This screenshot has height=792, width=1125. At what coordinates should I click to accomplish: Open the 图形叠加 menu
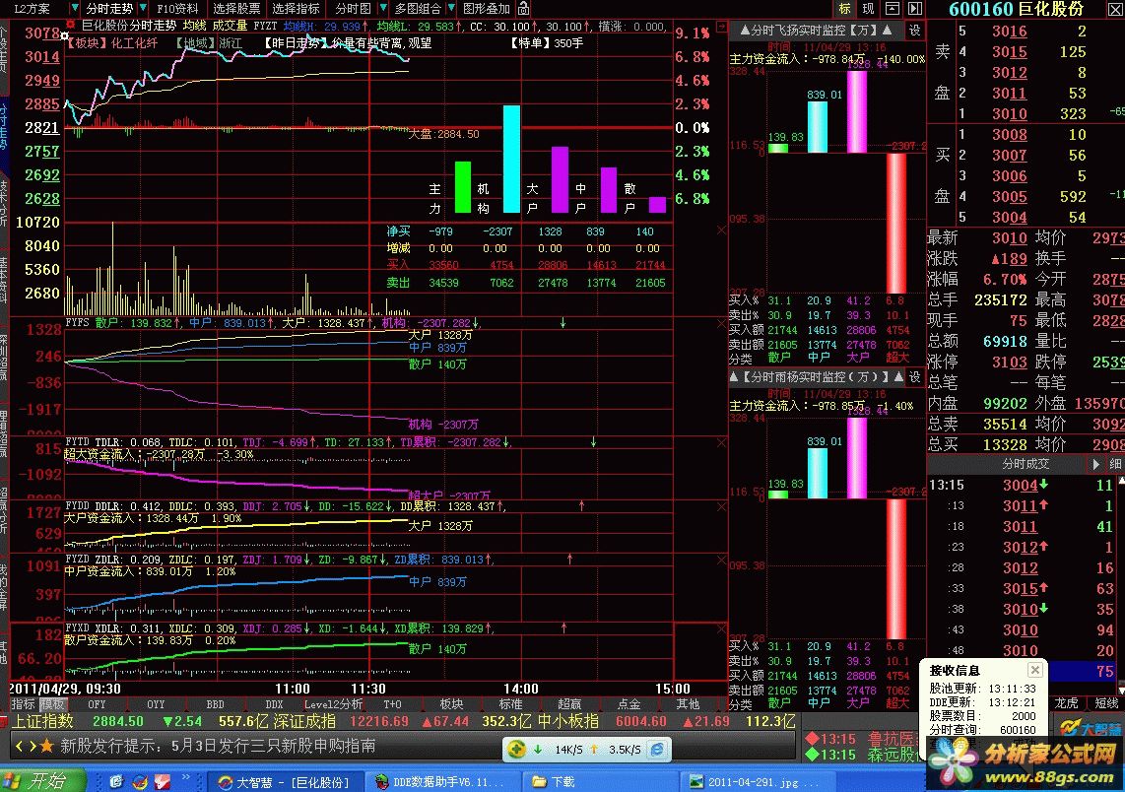pyautogui.click(x=486, y=9)
